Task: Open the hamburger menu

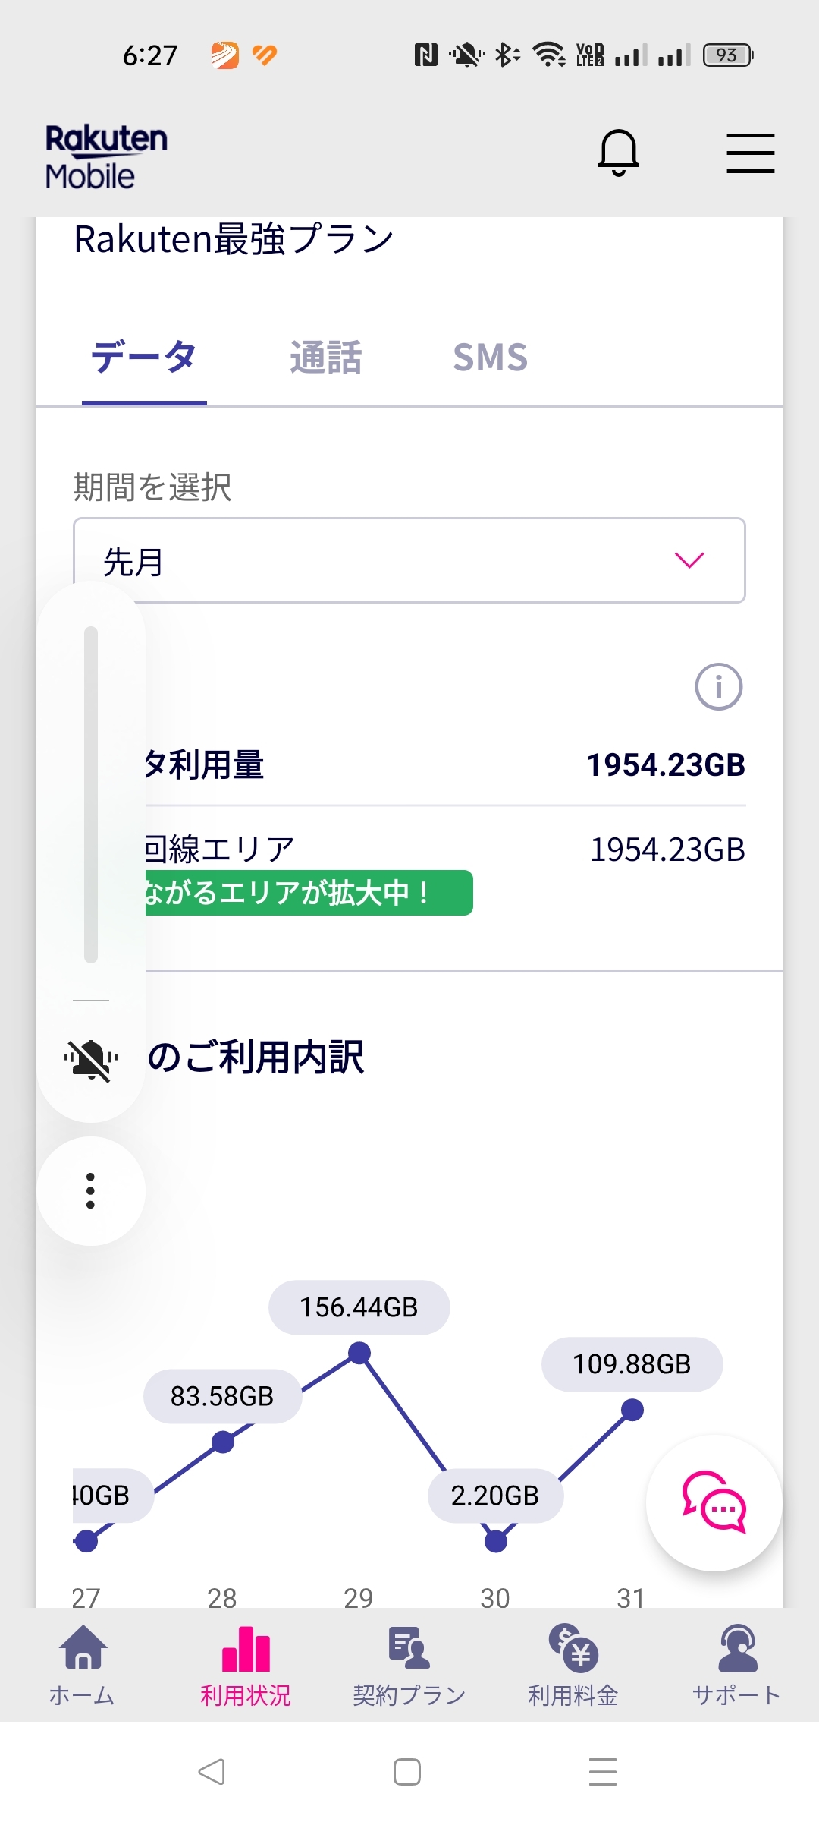Action: coord(750,153)
